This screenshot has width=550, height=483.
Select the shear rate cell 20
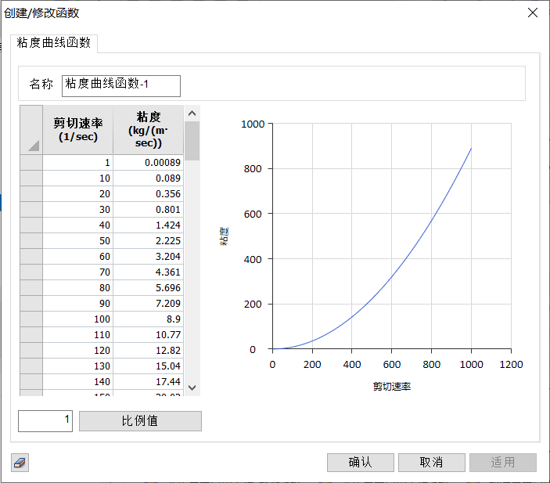click(78, 194)
